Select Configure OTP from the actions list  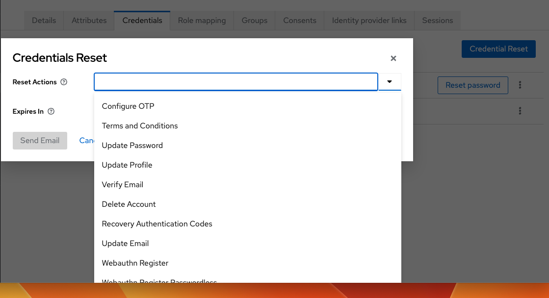(x=128, y=106)
